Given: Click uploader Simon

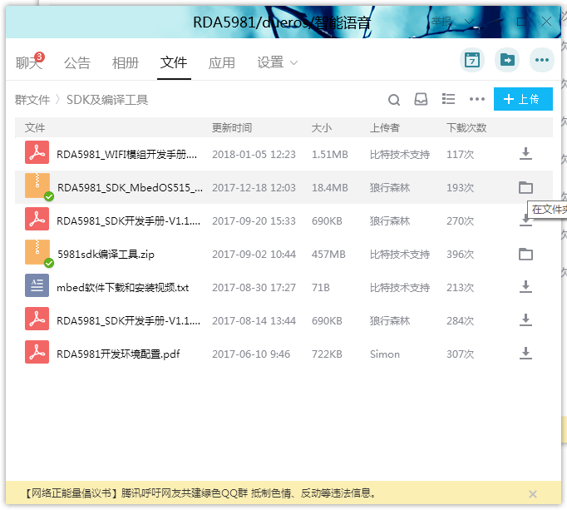Looking at the screenshot, I should pos(385,354).
